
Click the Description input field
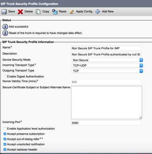(106, 54)
